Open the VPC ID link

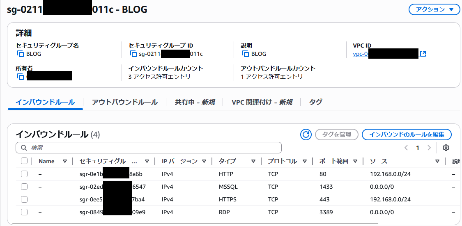tap(360, 54)
